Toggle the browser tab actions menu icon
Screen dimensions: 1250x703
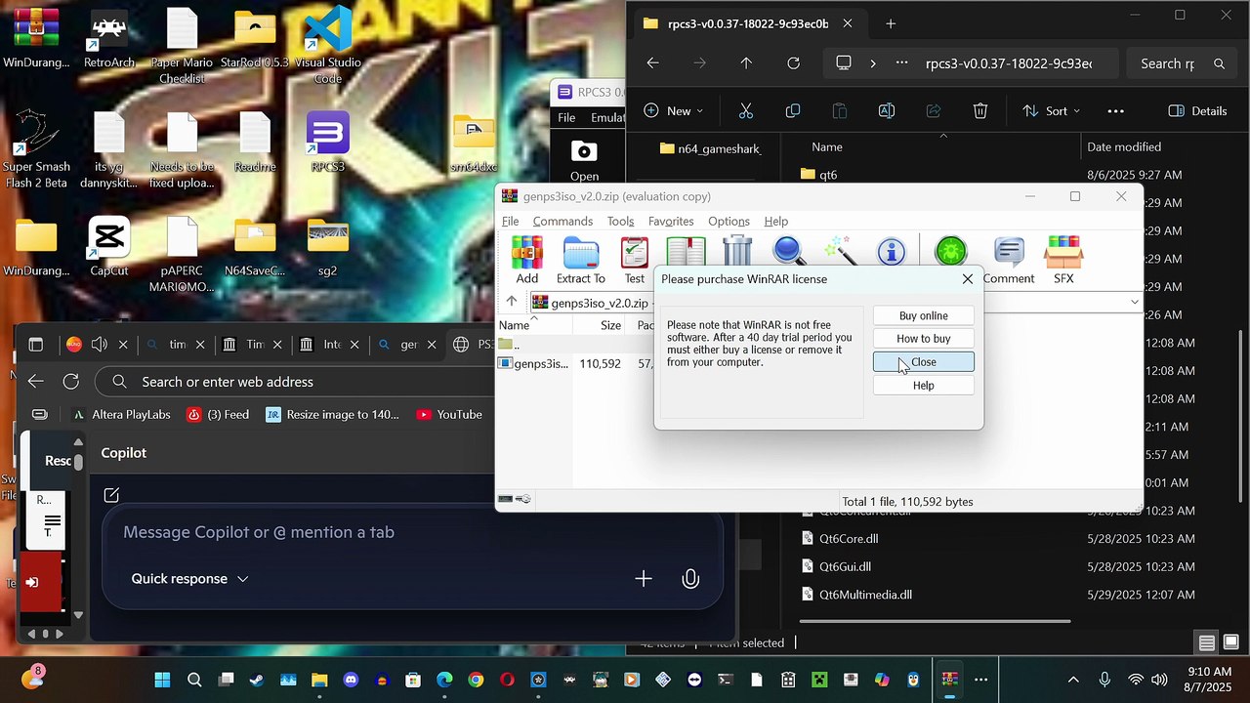pos(36,345)
